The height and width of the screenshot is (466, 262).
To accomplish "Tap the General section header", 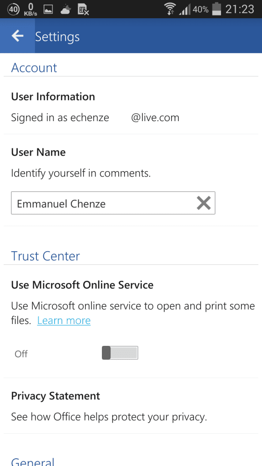I will point(33,461).
